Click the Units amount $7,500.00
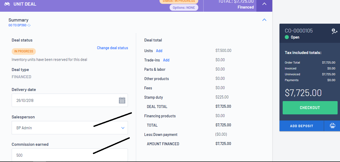 tap(223, 51)
